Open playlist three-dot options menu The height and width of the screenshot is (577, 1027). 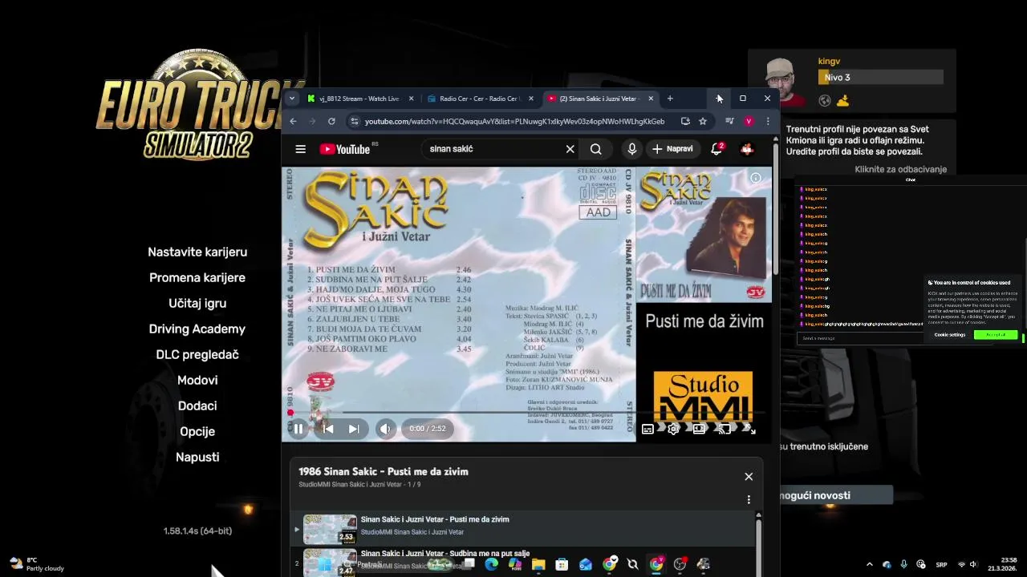pos(749,499)
